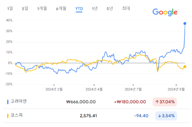Viewport: 192px width, 127px height.
Task: Show the 5년 chart range
Action: click(x=110, y=8)
